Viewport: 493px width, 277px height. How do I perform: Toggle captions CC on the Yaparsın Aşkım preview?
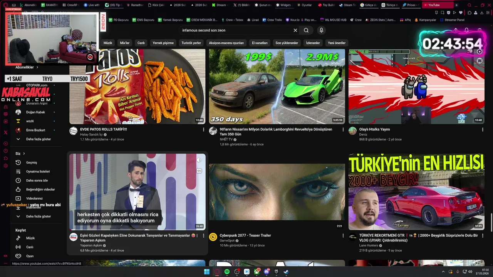pyautogui.click(x=199, y=171)
